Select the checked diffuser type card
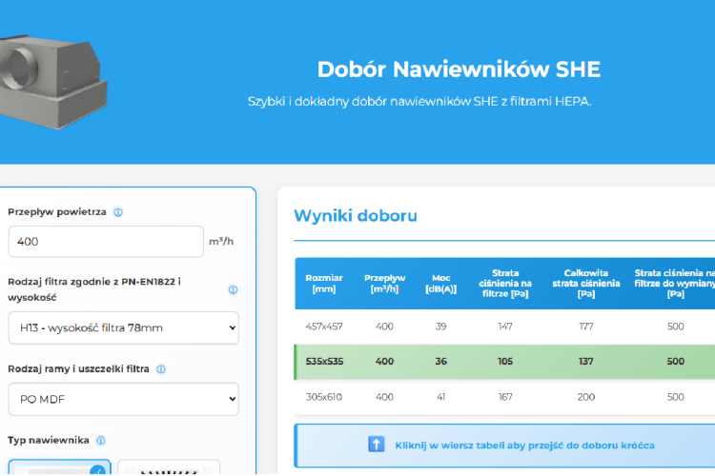 60,466
